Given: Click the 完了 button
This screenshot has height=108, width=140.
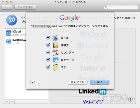Looking at the screenshot, I should coord(99,82).
